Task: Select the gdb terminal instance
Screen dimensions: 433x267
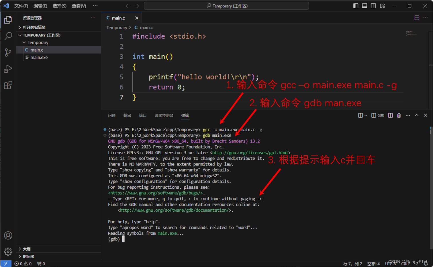Action: tap(378, 115)
